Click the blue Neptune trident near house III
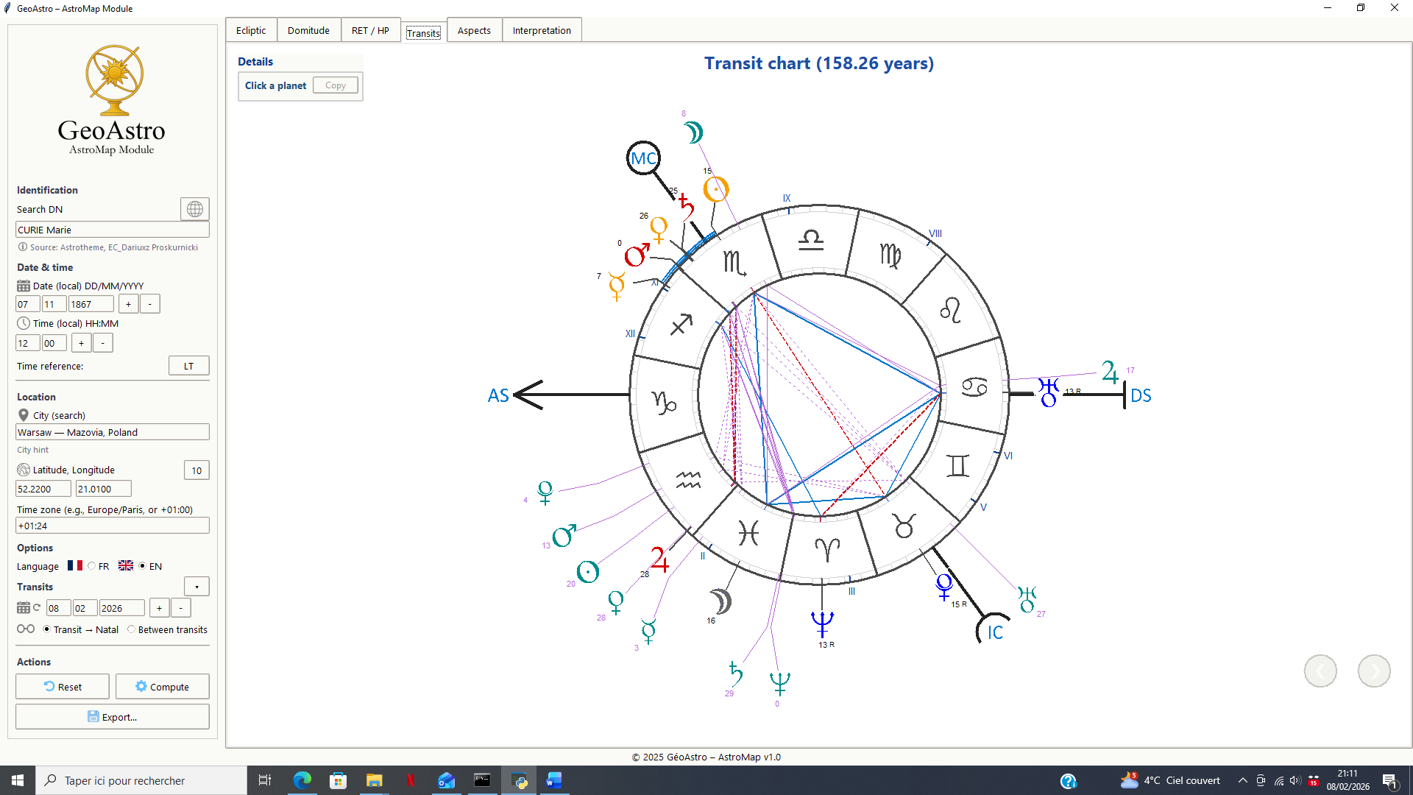 822,623
